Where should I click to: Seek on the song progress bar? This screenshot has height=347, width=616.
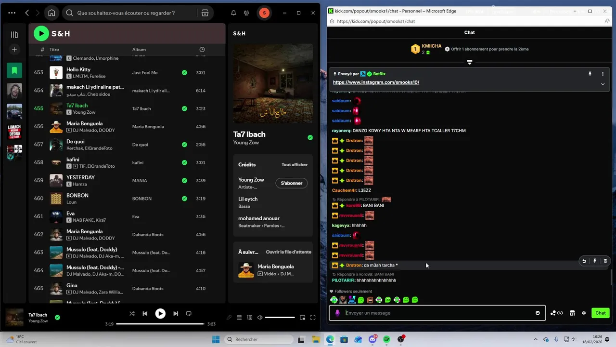160,324
